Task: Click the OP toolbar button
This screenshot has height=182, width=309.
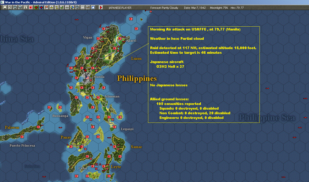Action: [x=83, y=7]
